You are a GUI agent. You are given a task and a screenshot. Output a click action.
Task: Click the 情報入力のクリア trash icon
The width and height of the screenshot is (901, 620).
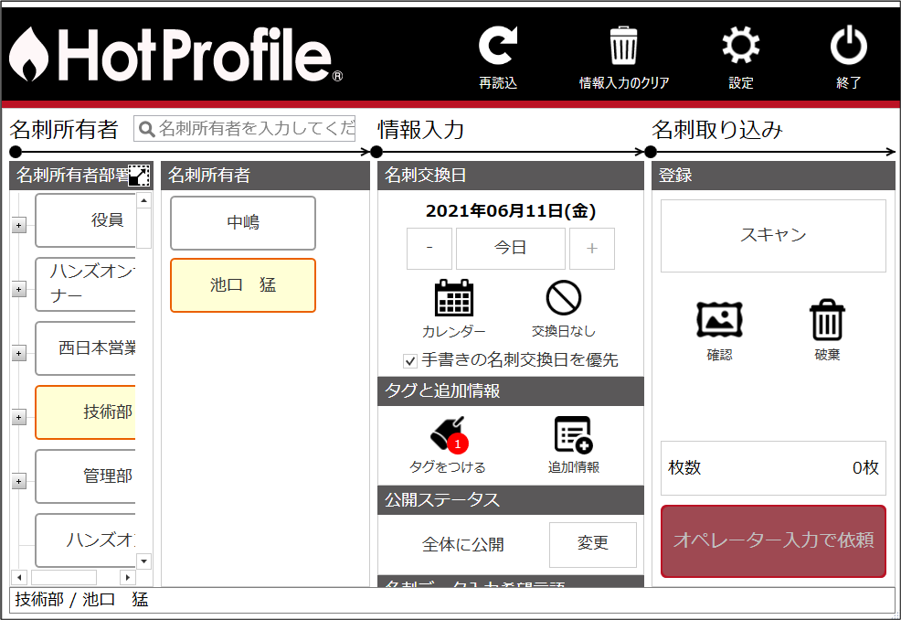tap(623, 48)
